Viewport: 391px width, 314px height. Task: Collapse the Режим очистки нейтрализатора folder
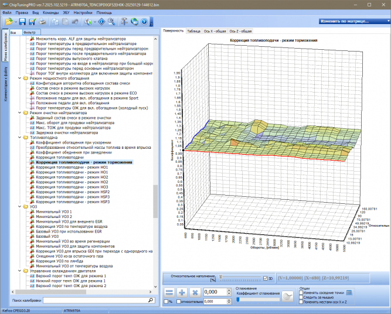pyautogui.click(x=20, y=113)
